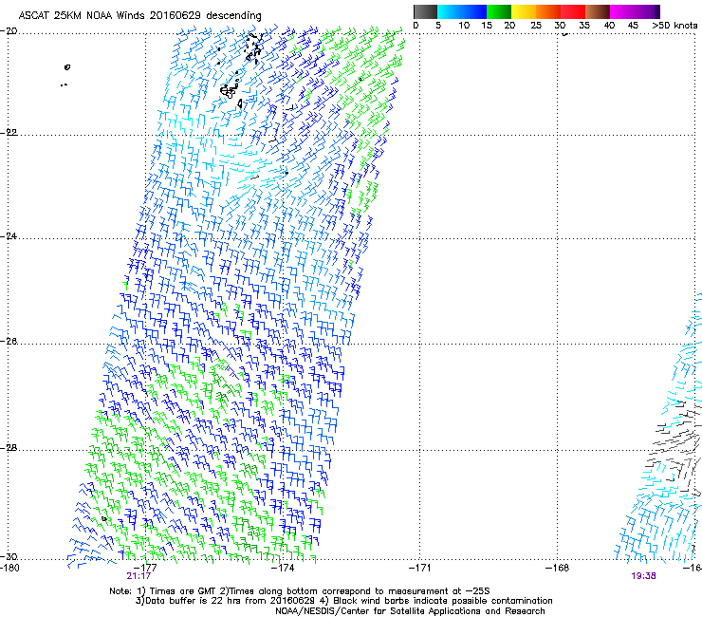Click the '10' legend tick label
Image resolution: width=702 pixels, height=617 pixels.
[464, 26]
